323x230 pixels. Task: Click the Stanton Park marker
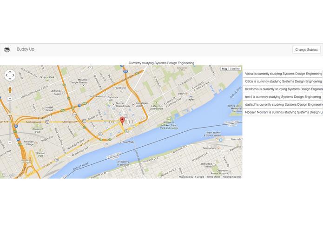tap(40, 150)
